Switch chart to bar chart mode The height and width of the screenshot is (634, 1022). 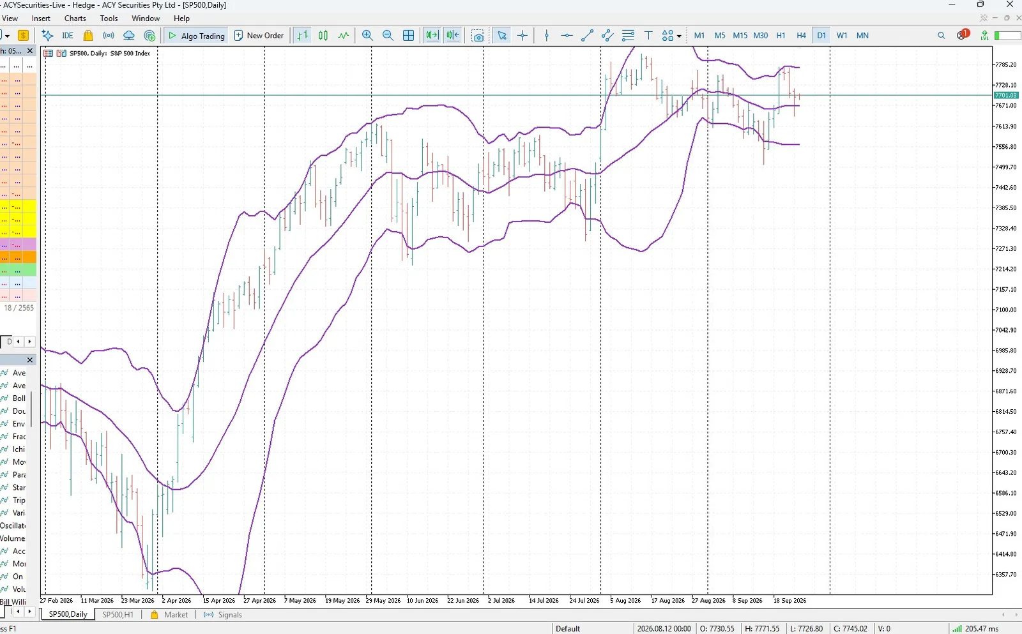click(303, 36)
